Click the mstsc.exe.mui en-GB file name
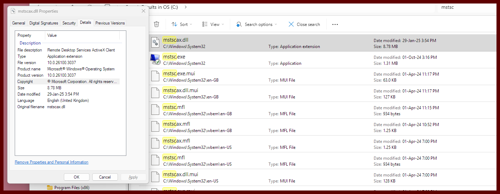The image size is (500, 194). [179, 74]
